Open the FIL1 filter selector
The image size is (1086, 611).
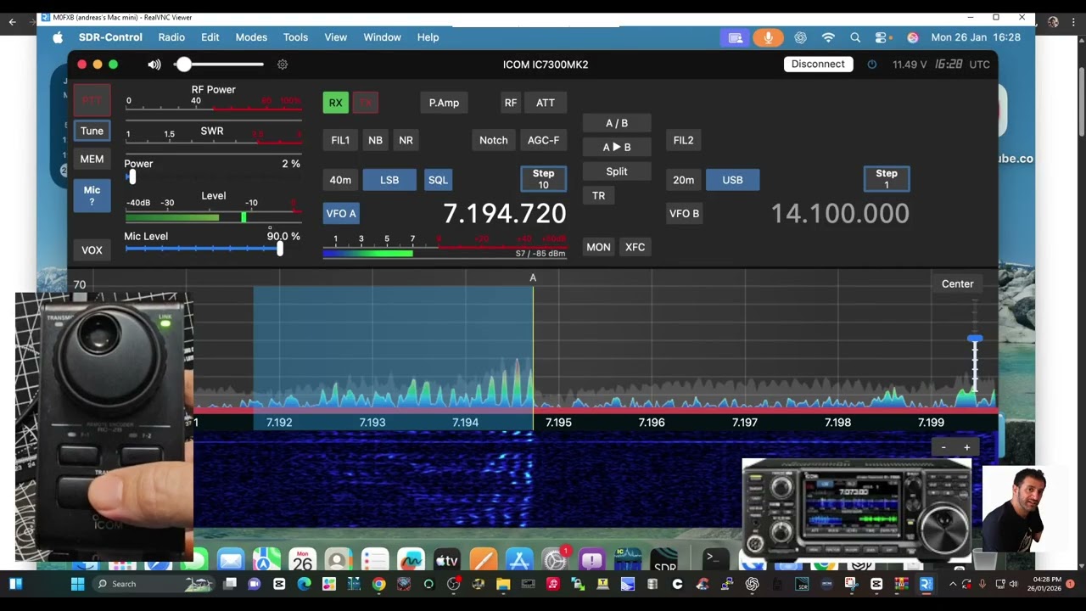click(340, 140)
